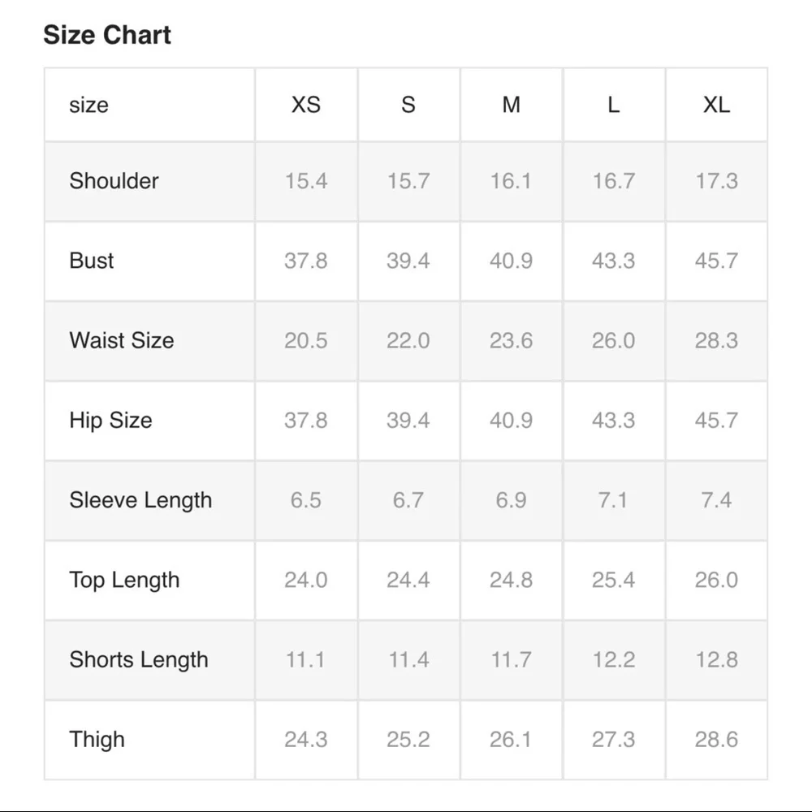Click the L size column header
The width and height of the screenshot is (812, 812).
(x=614, y=105)
